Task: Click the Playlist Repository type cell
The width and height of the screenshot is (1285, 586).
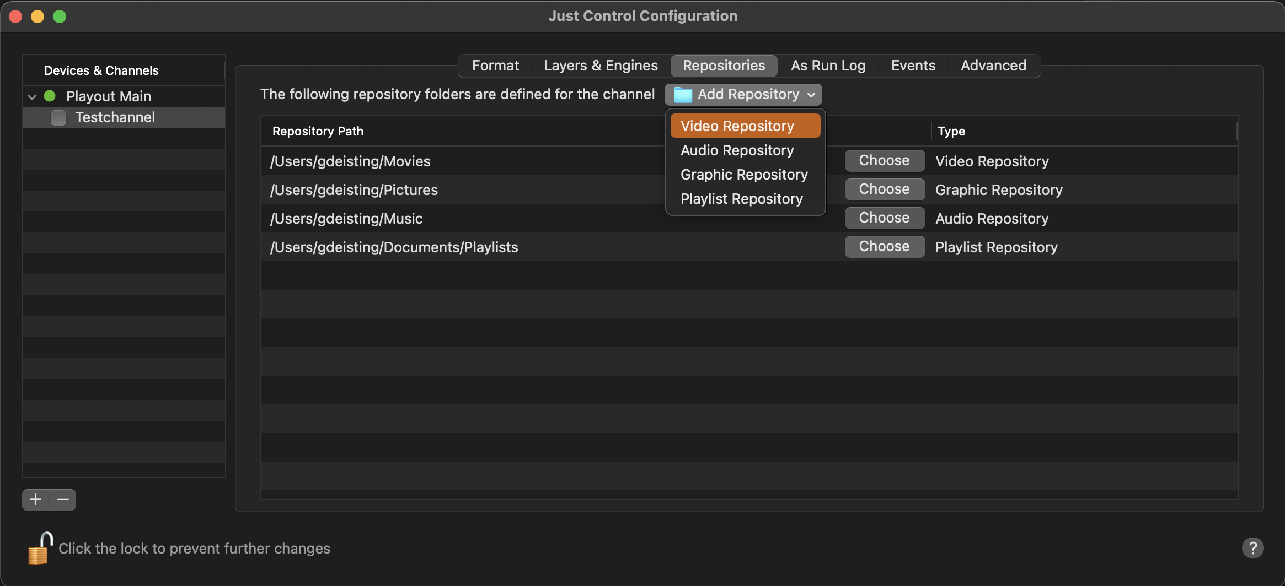Action: (x=996, y=247)
